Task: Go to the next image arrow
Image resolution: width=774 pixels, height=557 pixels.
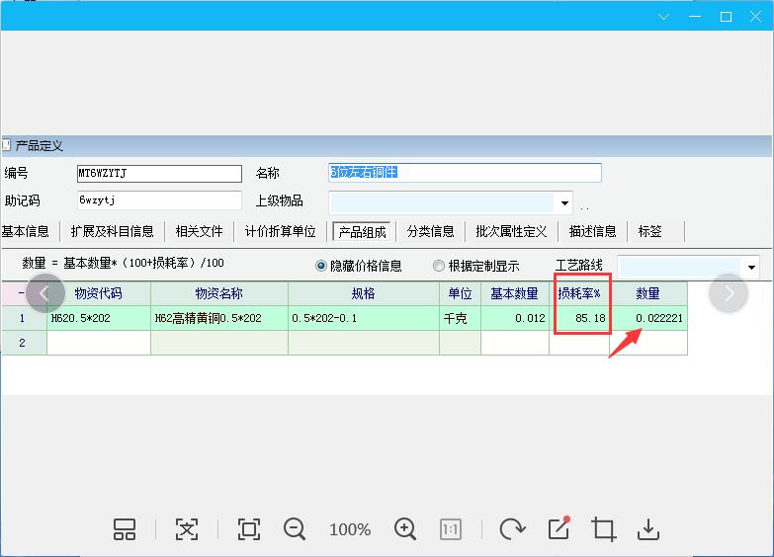Action: pos(729,293)
